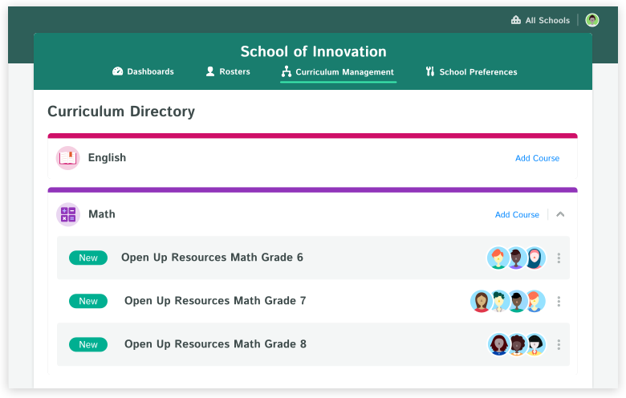Screen dimensions: 626x398
Task: Click the first teacher avatar on Grade 8
Action: click(498, 344)
